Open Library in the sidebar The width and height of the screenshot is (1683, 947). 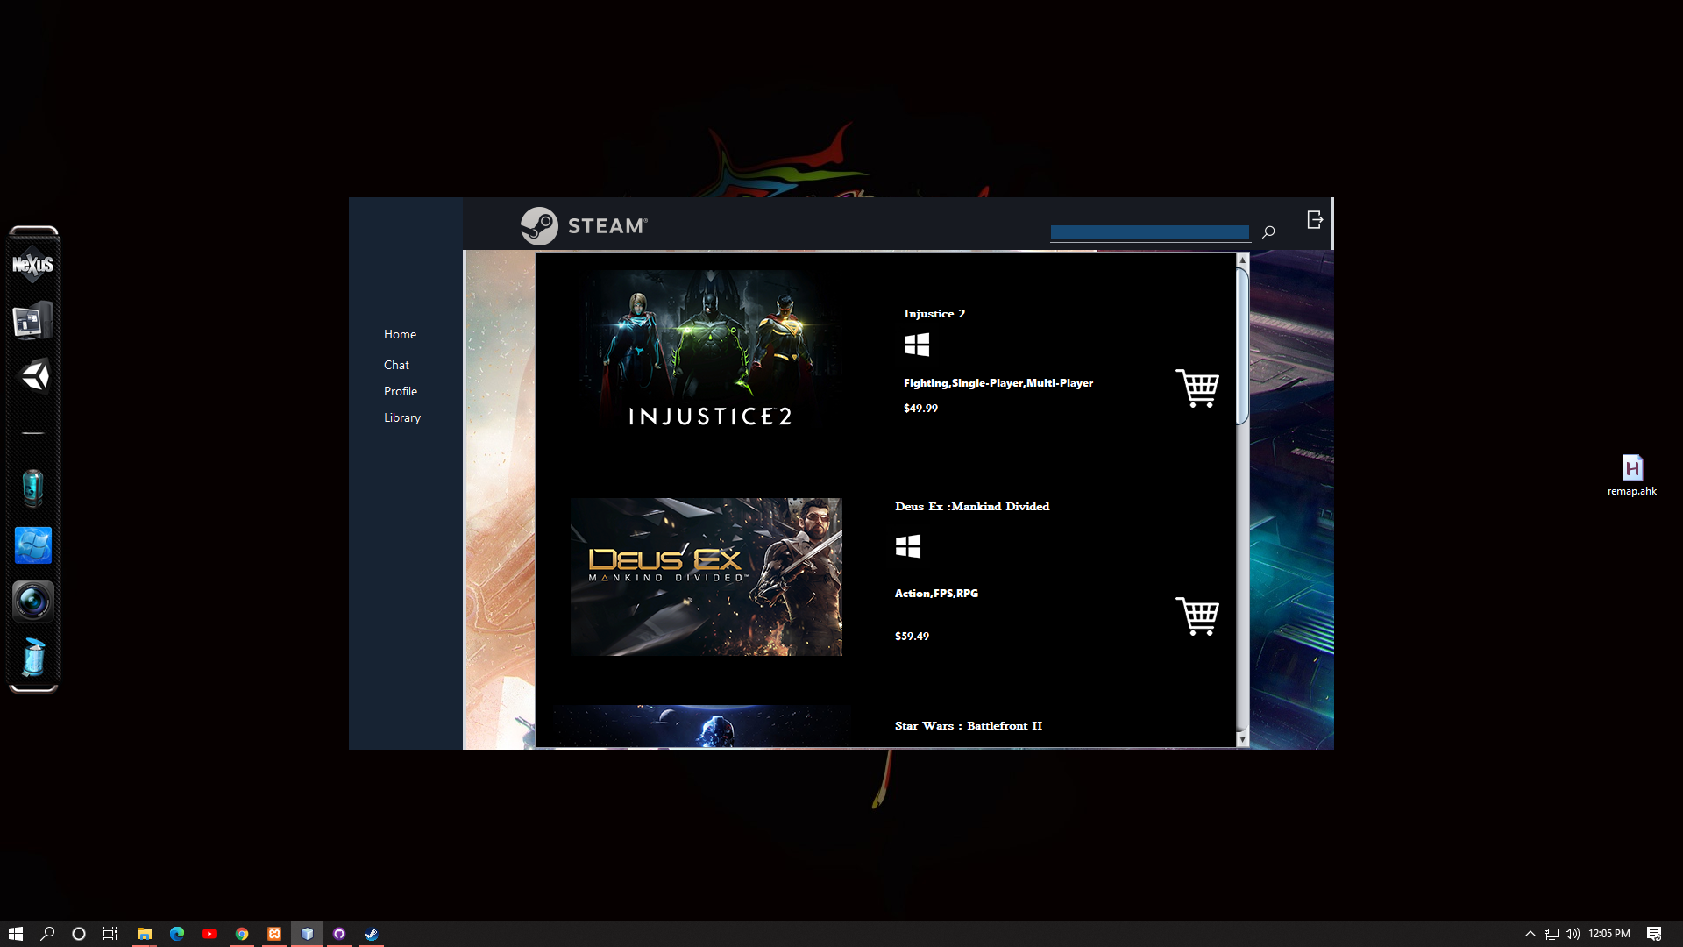[402, 417]
